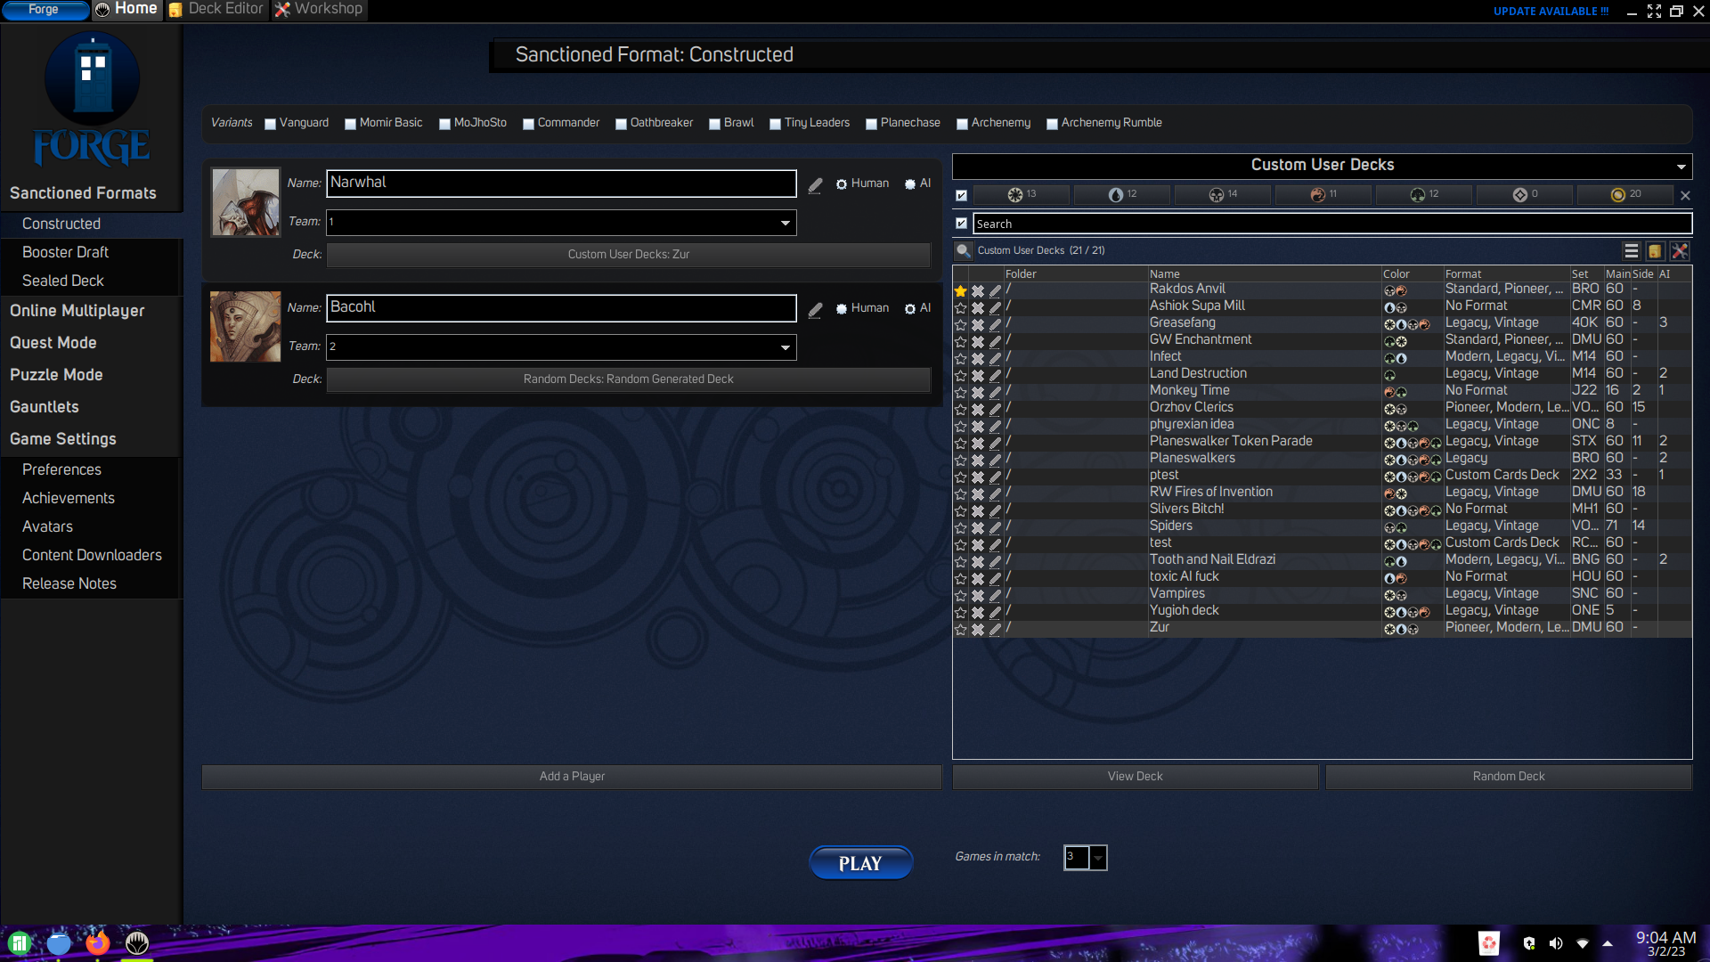
Task: Set Bacohl player to AI
Action: pos(910,309)
